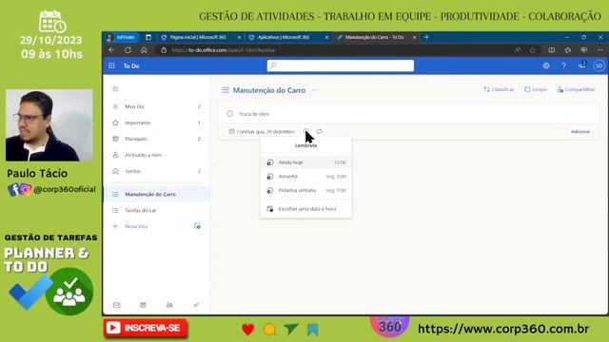Screen dimensions: 609x342
Task: Select Amanhã reminder option
Action: pyautogui.click(x=306, y=177)
